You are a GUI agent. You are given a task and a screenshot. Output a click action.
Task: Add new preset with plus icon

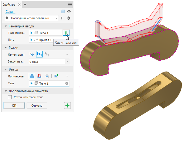click(x=62, y=18)
